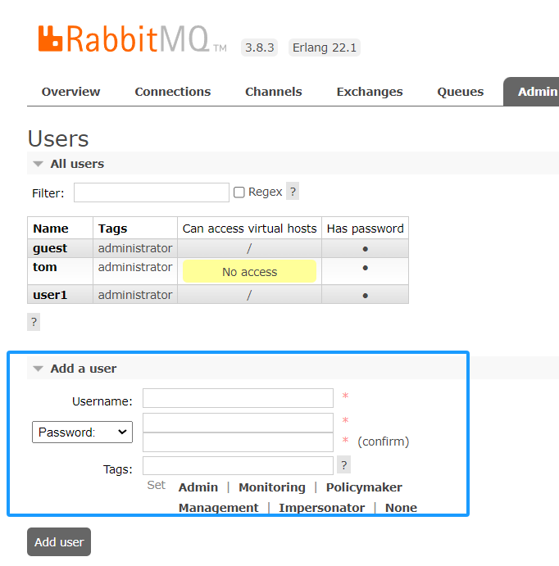Click the virtual host slash in guest row
The width and height of the screenshot is (559, 566).
[249, 248]
